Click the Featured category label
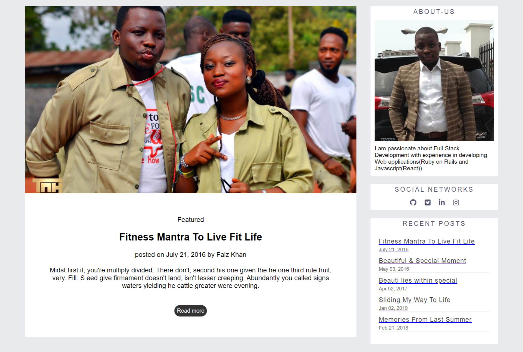The image size is (523, 352). tap(191, 220)
